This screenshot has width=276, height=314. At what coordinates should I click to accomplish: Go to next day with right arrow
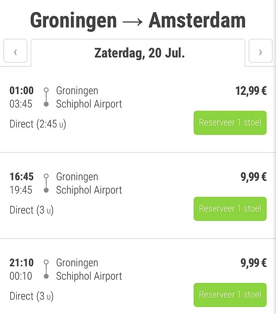260,52
